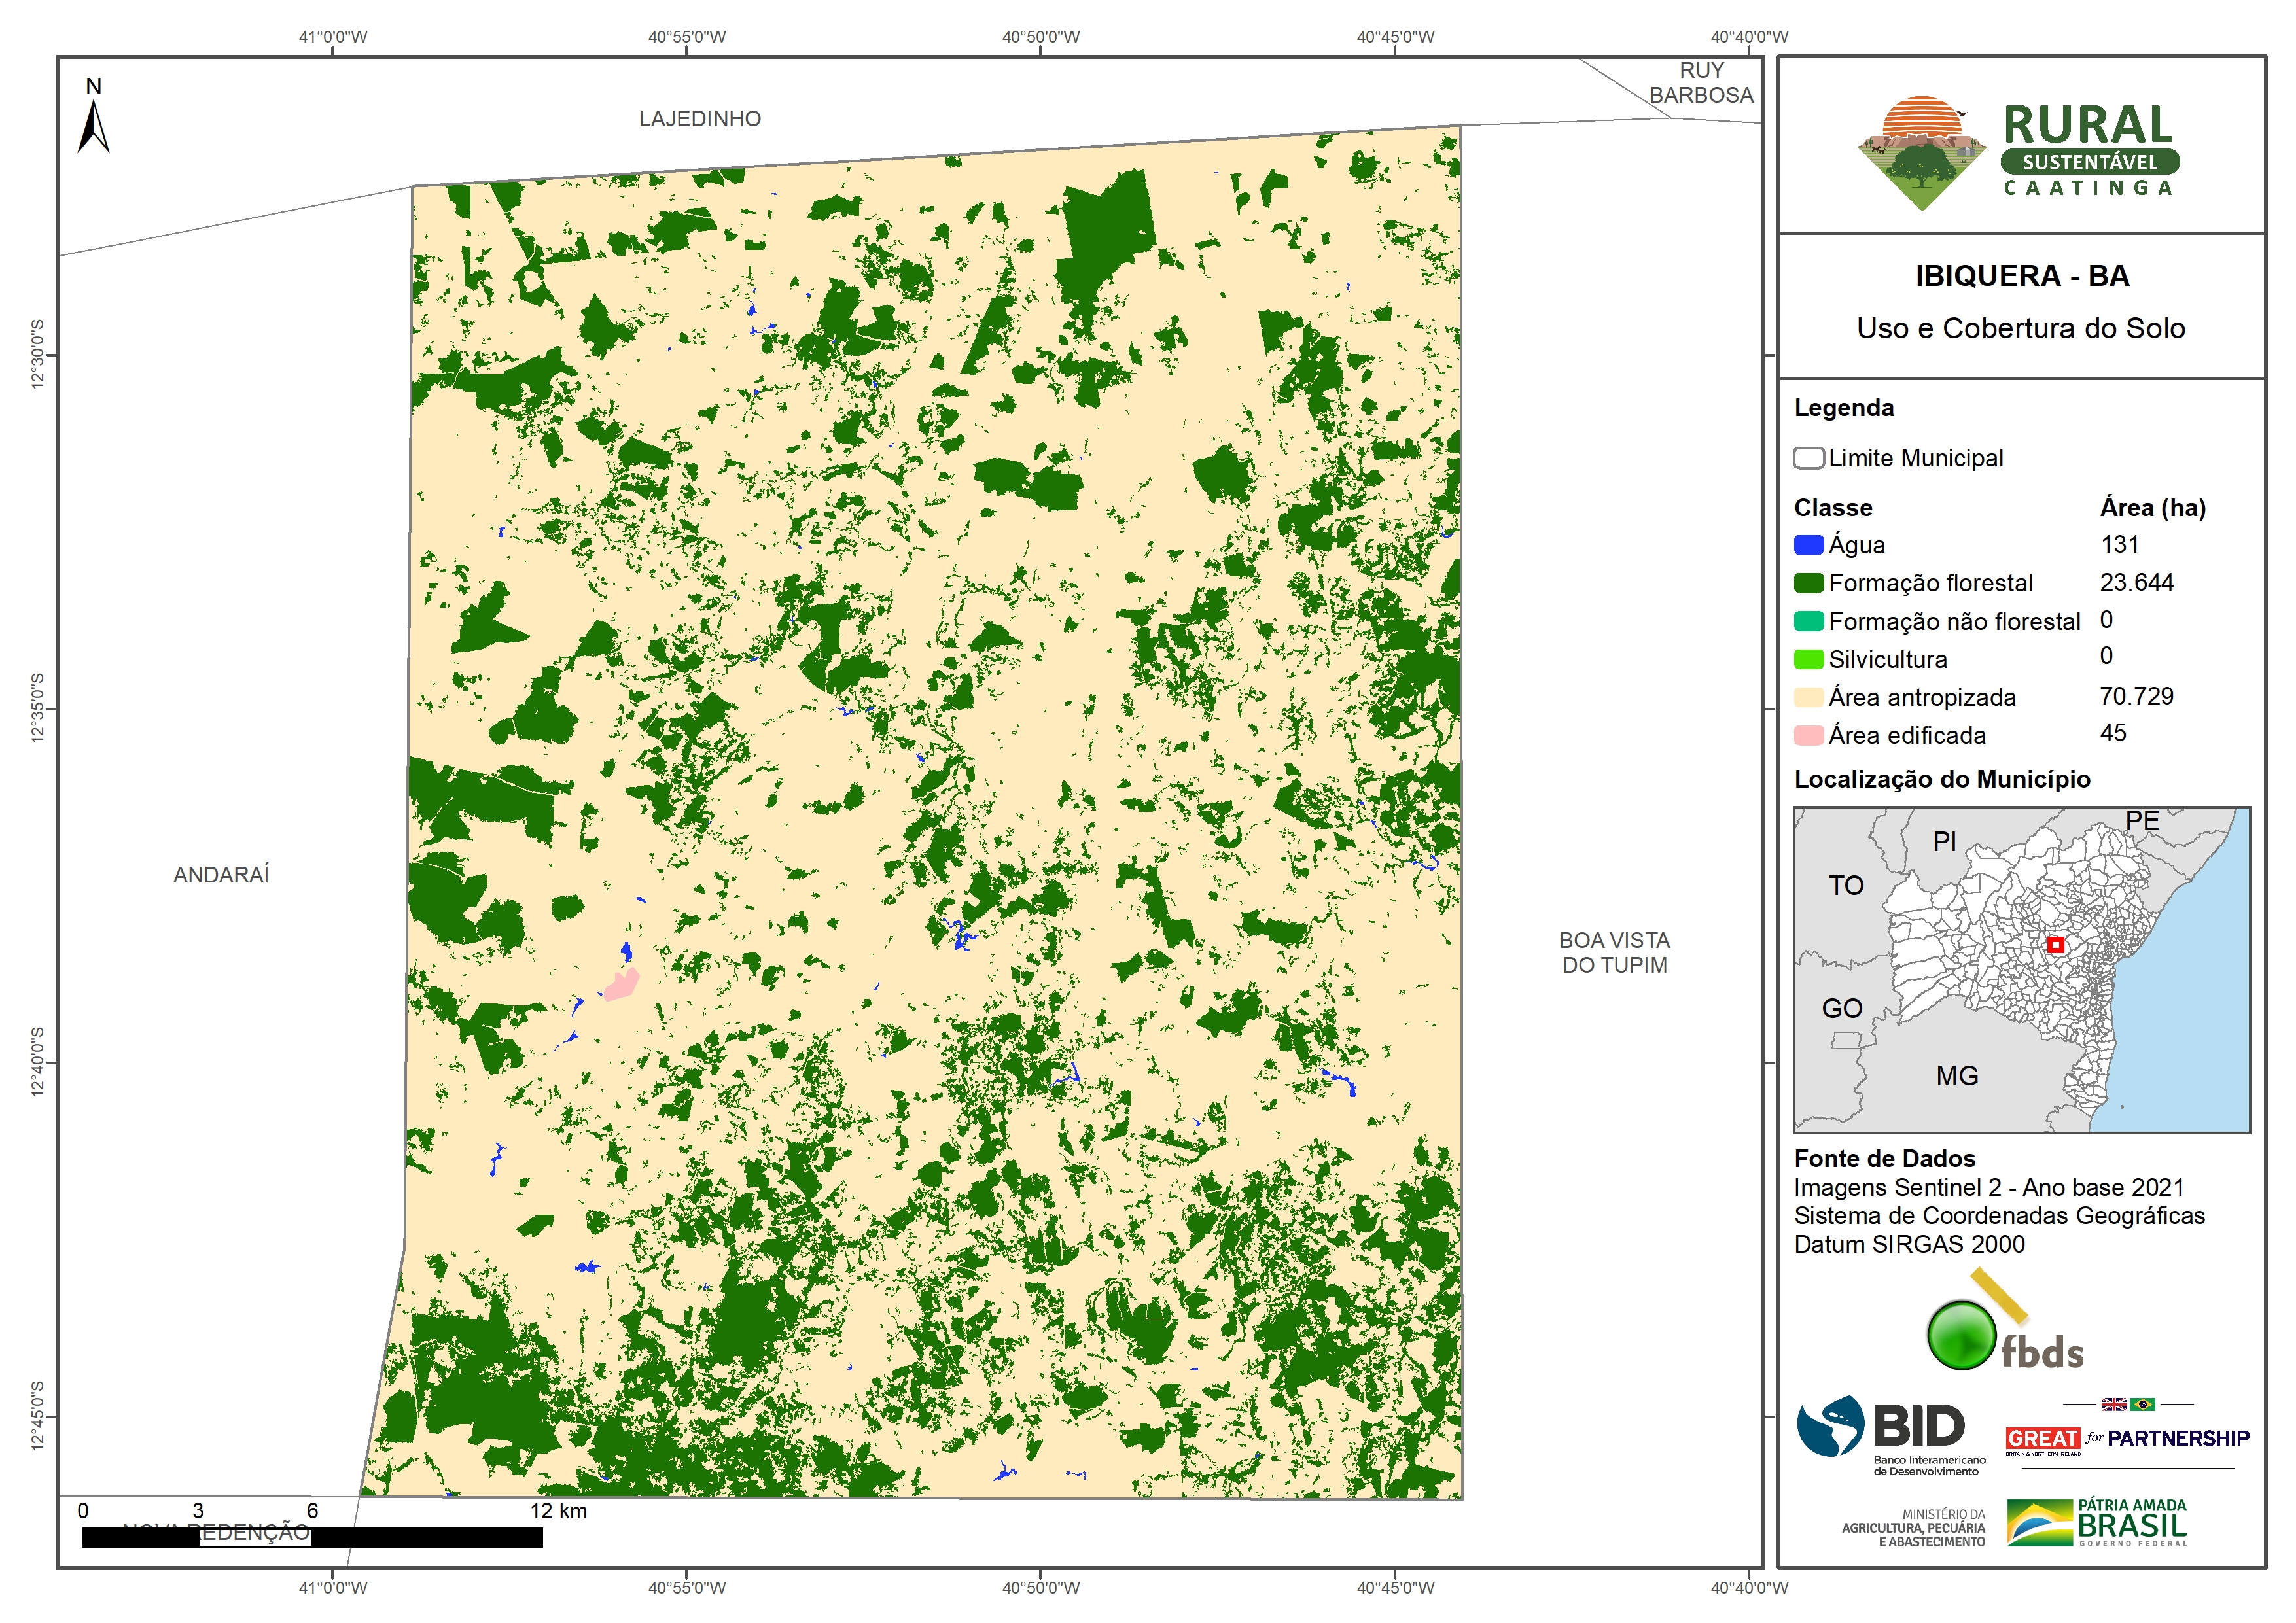
Task: Click the bright green Silvicultura swatch
Action: [1808, 659]
